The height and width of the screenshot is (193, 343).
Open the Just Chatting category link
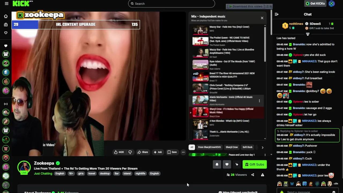pyautogui.click(x=43, y=173)
